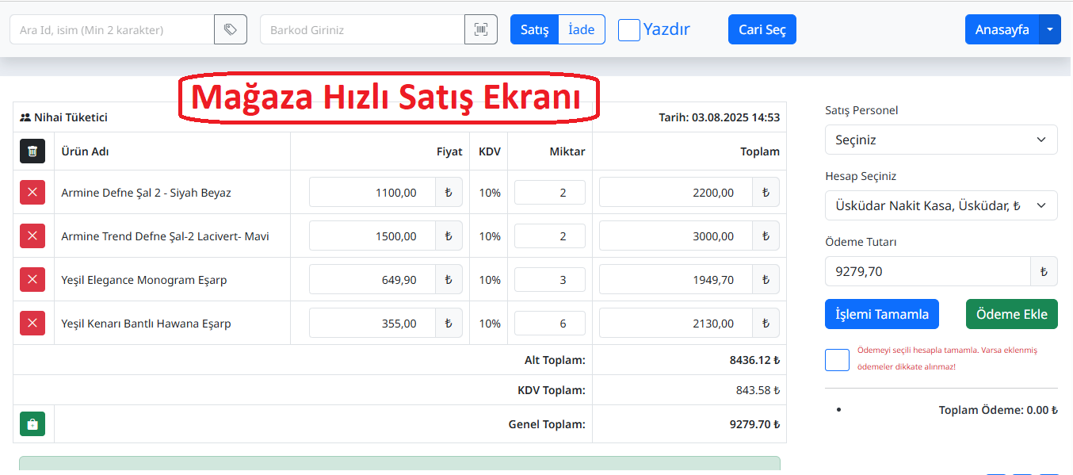Click the green lock icon below the totals
1073x475 pixels.
tap(32, 423)
